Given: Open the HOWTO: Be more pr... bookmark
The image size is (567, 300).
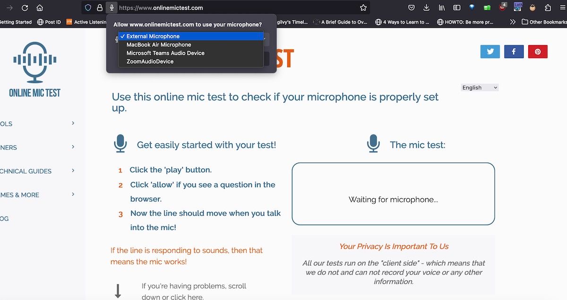Looking at the screenshot, I should pos(465,22).
